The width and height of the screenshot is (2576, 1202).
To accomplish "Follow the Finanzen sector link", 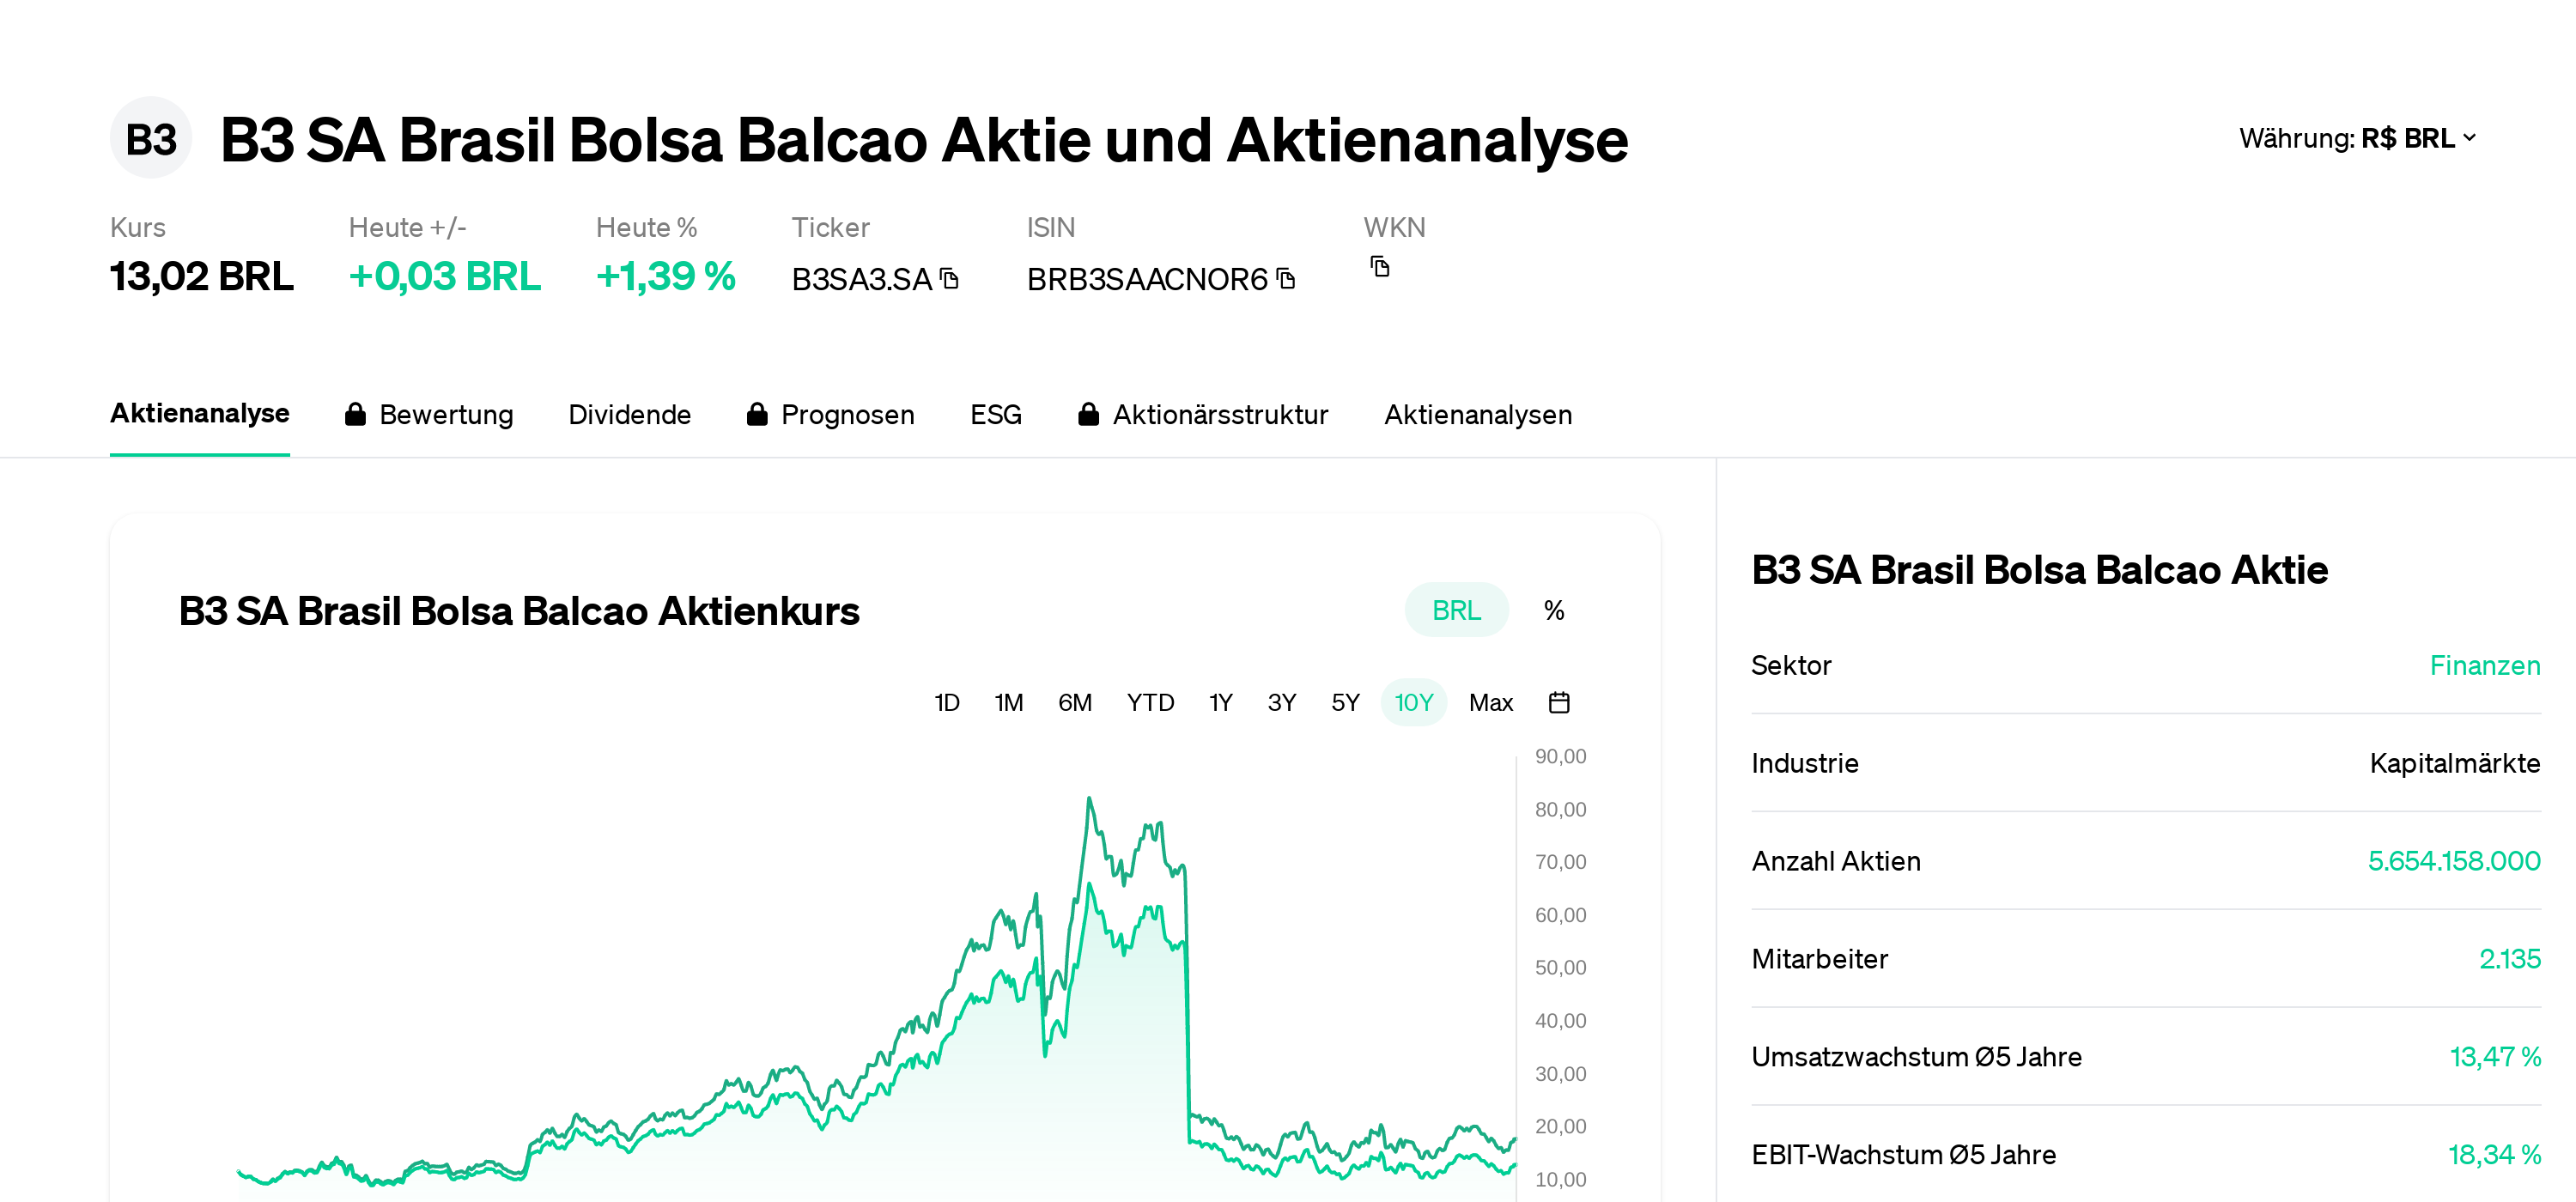I will [x=2484, y=666].
